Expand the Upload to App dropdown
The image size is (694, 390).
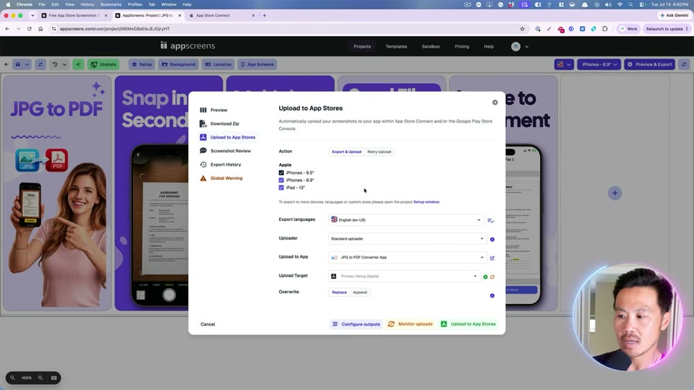407,257
